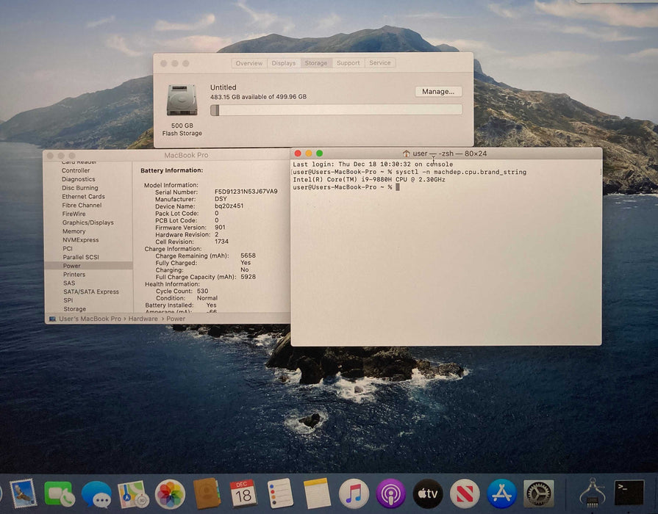Open Podcasts from the Dock

390,493
